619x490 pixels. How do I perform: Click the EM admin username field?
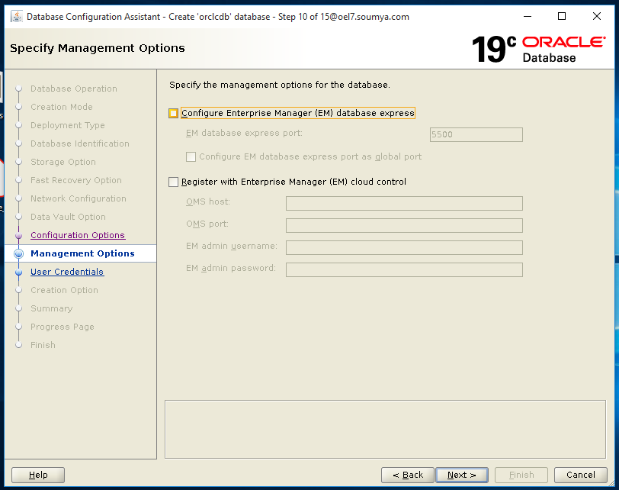pyautogui.click(x=404, y=248)
